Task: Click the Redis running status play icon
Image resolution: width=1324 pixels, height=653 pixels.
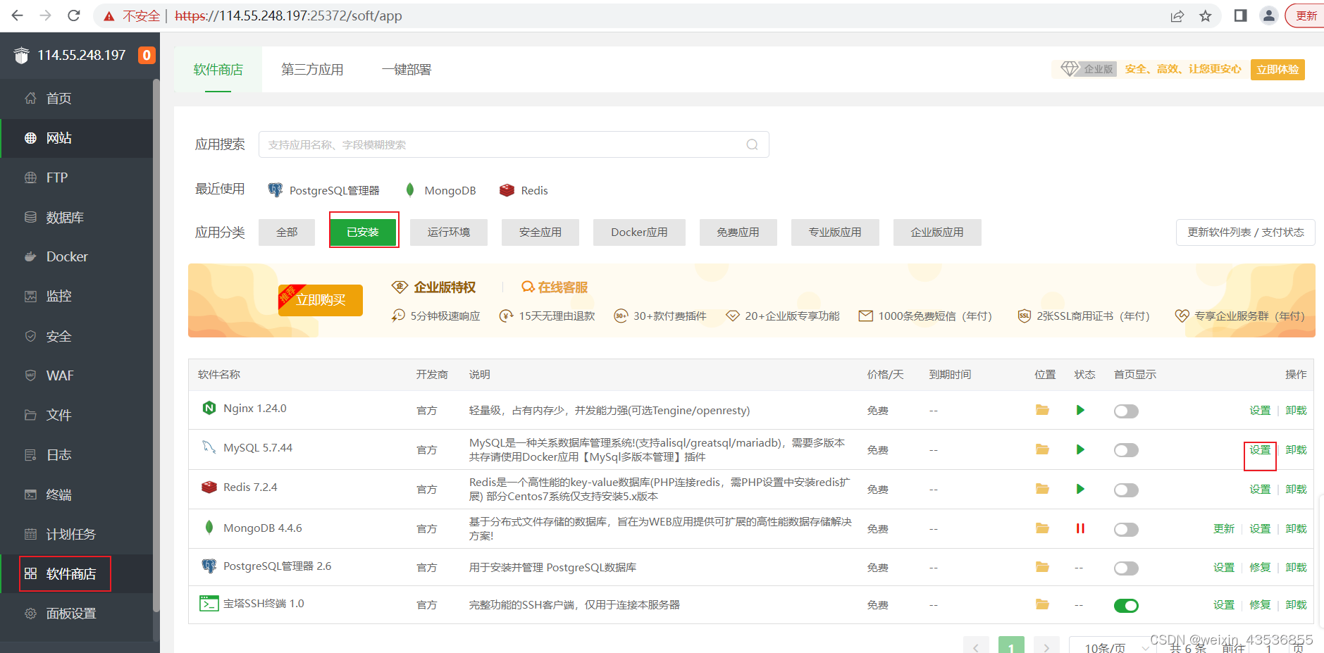Action: (x=1080, y=489)
